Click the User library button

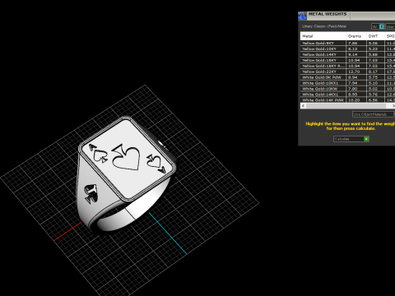pos(390,26)
